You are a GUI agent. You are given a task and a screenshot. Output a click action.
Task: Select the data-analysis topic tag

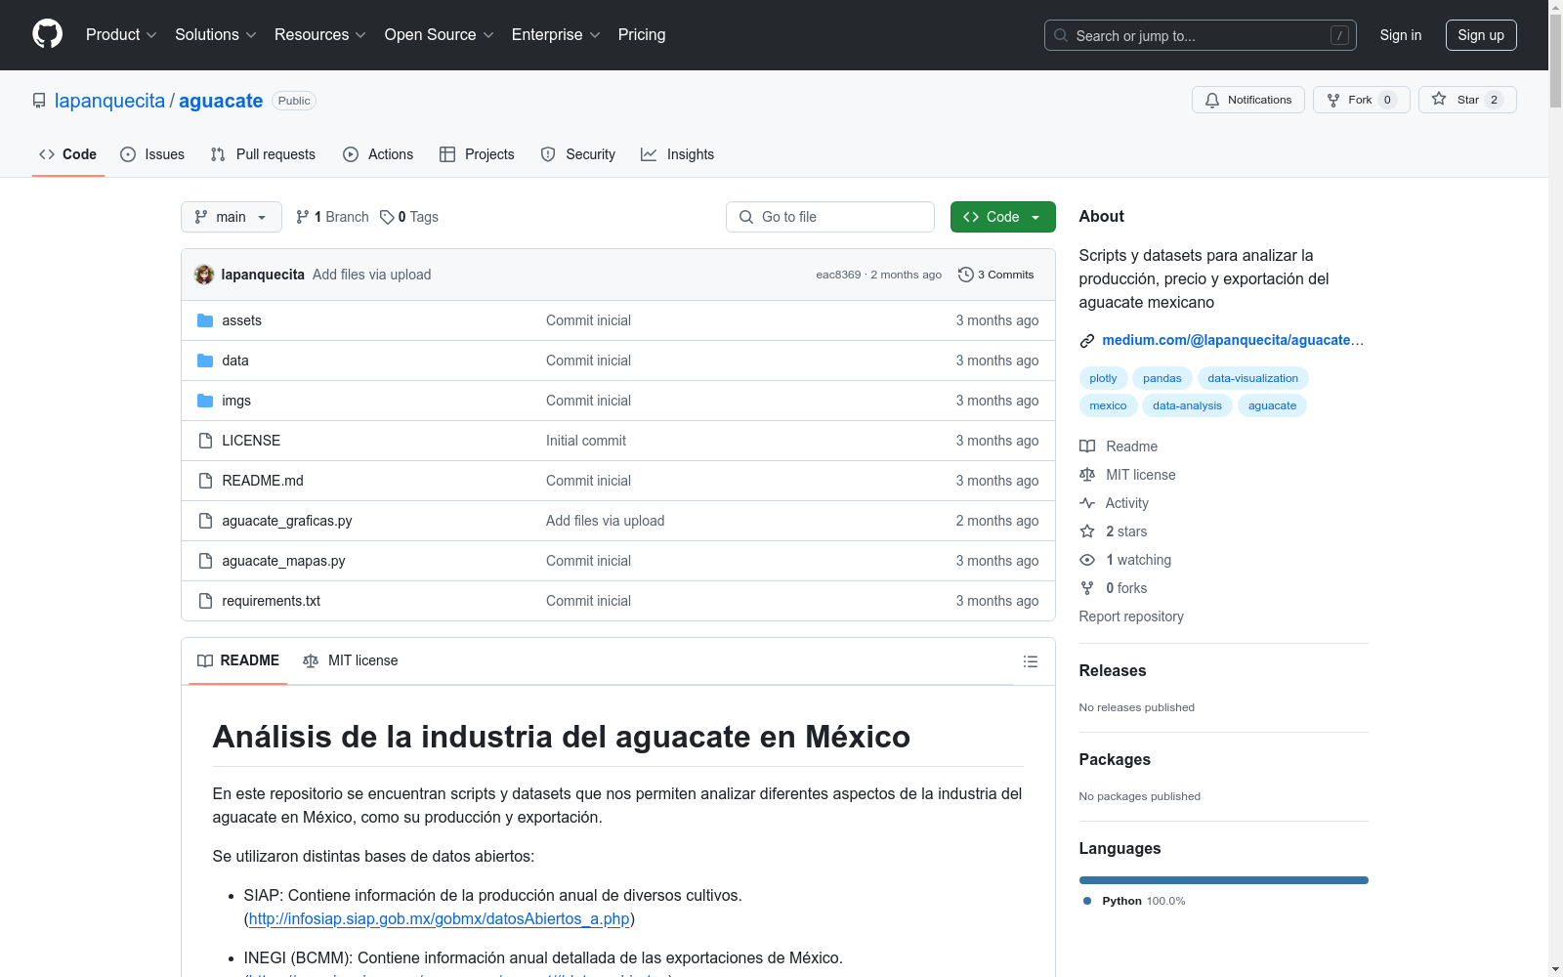click(1187, 405)
